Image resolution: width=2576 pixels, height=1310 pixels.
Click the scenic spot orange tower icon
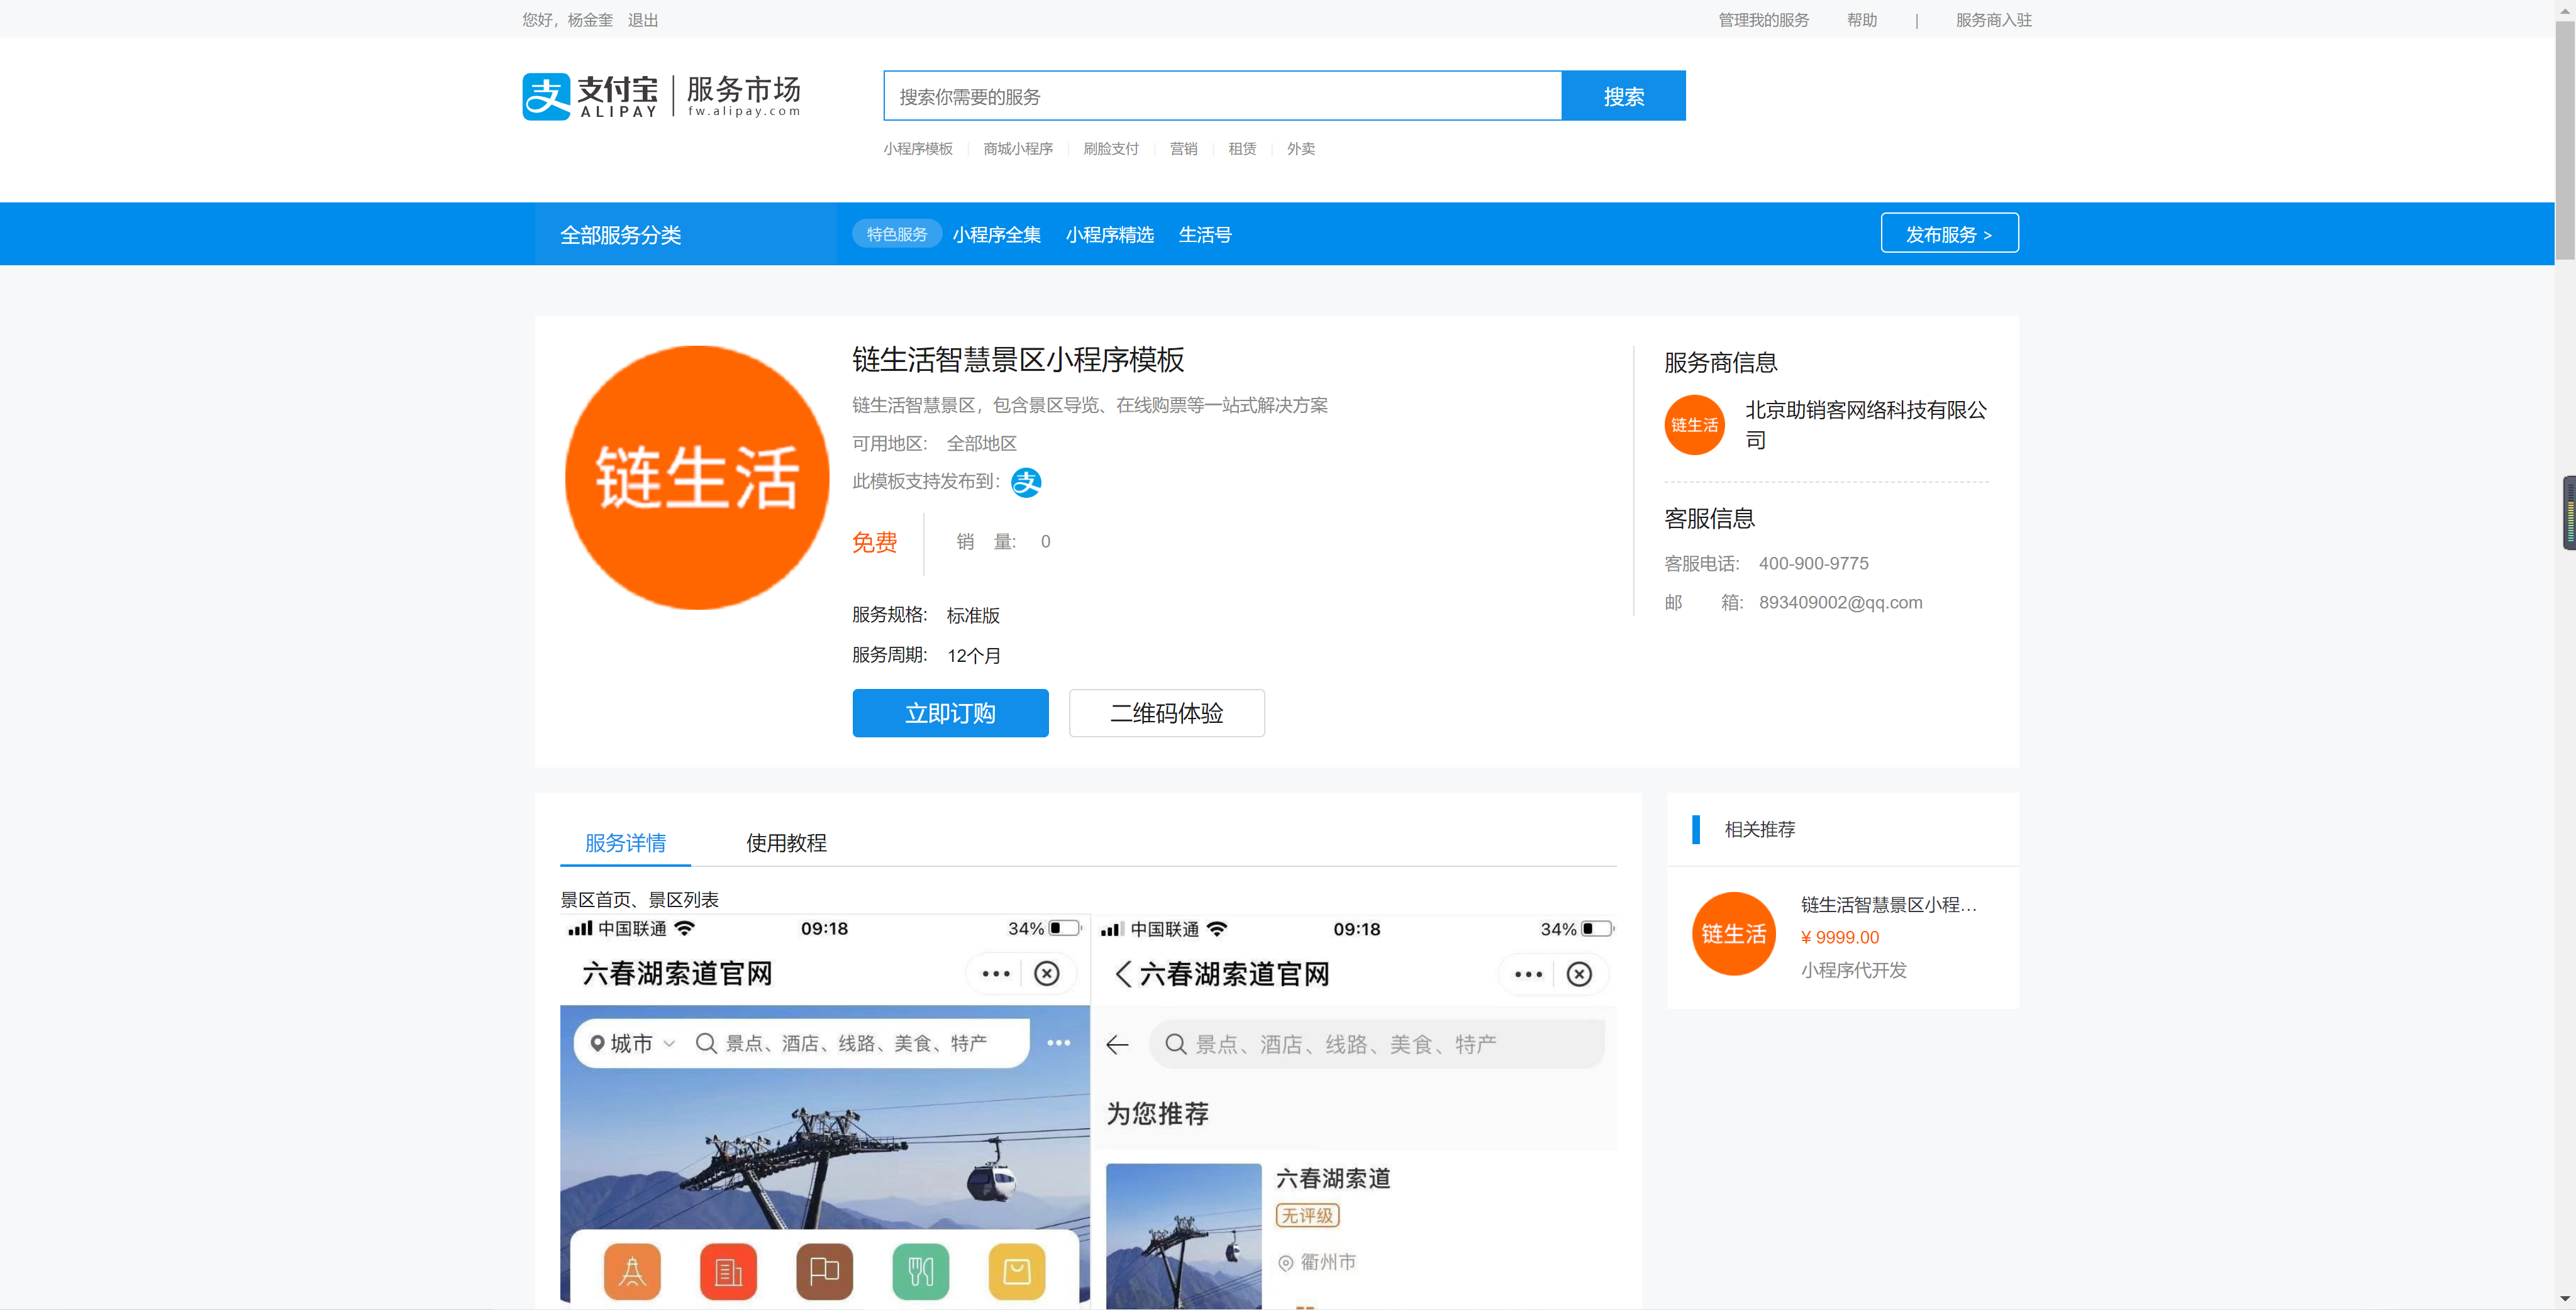(632, 1271)
